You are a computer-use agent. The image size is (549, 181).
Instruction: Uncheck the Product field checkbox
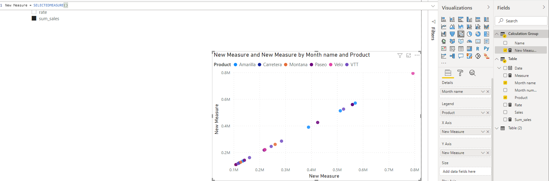click(505, 97)
